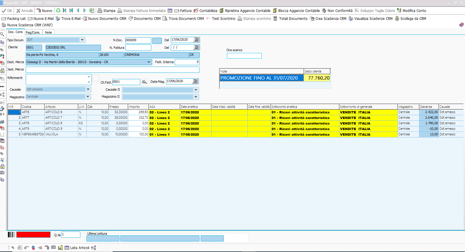Click the OK checkmark button
This screenshot has height=252, width=465.
[7, 11]
